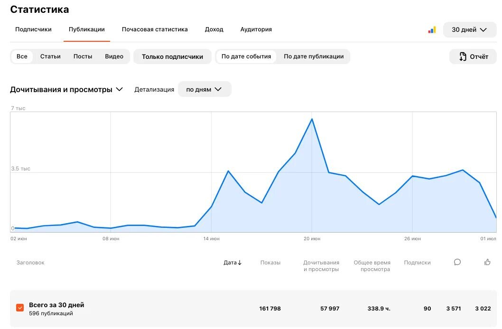
Task: Click the Статистика page heading
Action: point(39,9)
